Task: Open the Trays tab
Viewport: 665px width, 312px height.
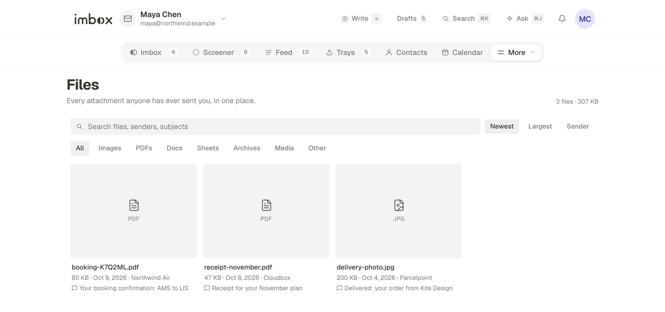Action: (x=347, y=52)
